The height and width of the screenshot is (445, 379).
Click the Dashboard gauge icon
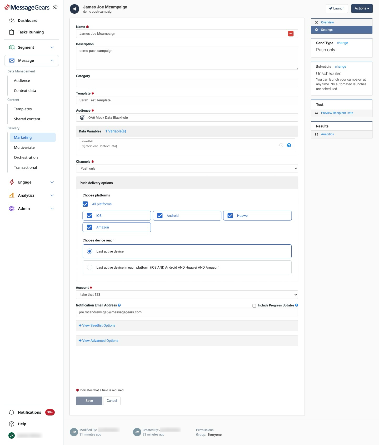(x=12, y=21)
